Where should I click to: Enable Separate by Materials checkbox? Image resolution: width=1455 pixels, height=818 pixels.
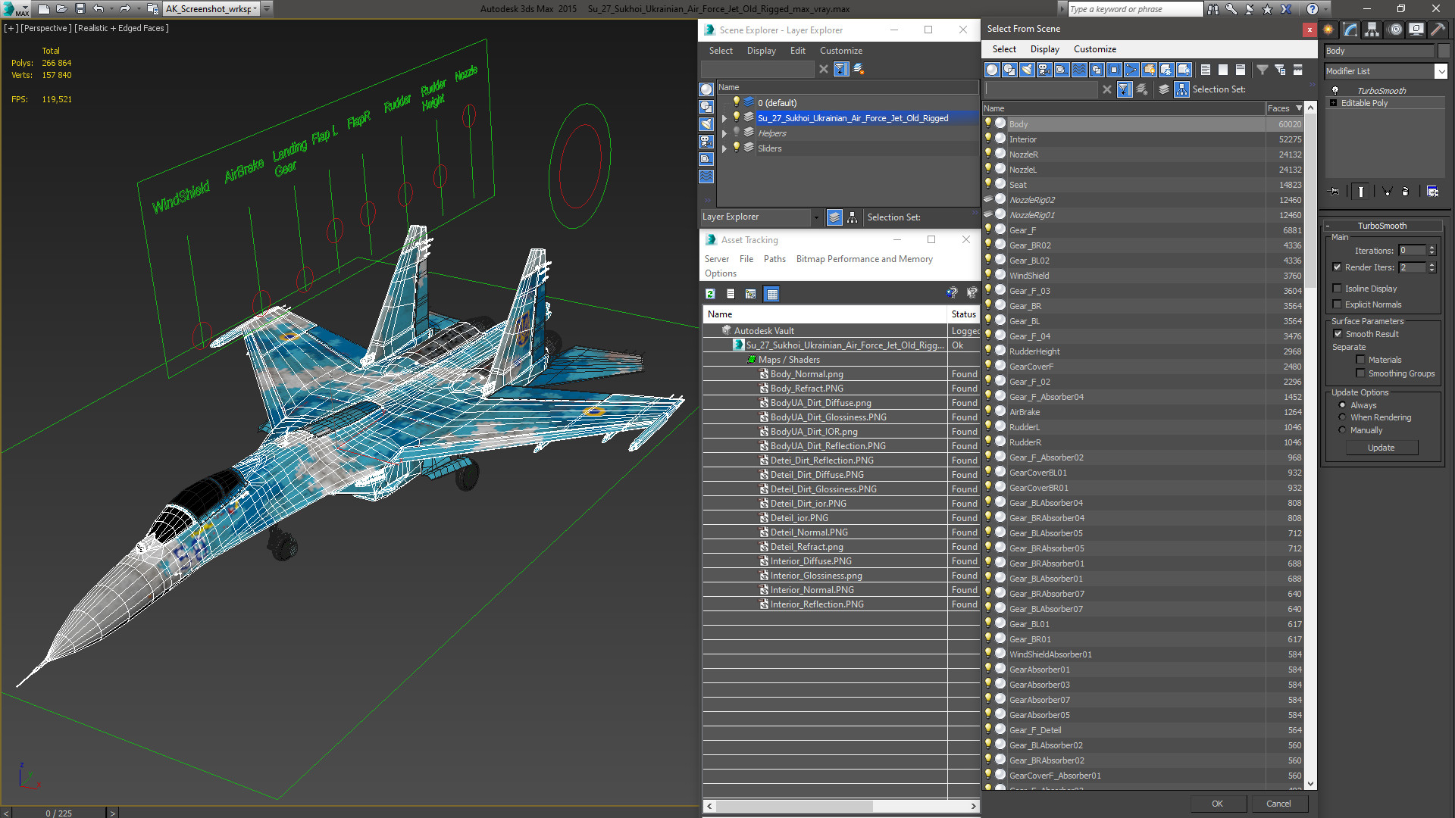pyautogui.click(x=1361, y=360)
